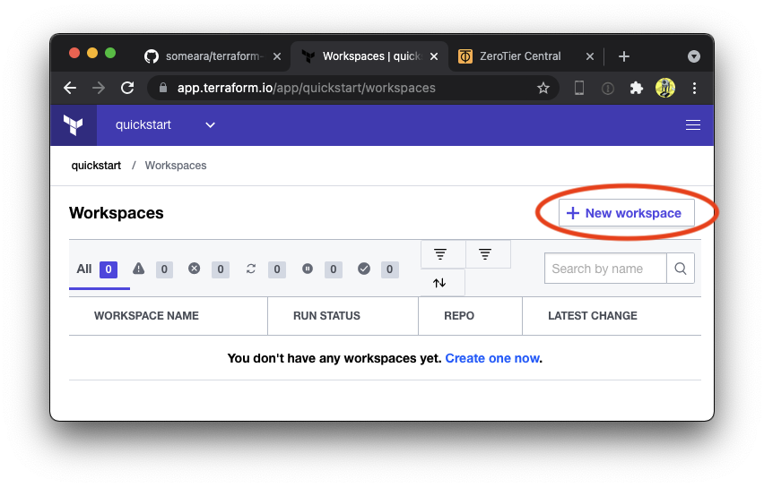The width and height of the screenshot is (764, 487).
Task: Filter by applied checkmark status icon
Action: [364, 269]
